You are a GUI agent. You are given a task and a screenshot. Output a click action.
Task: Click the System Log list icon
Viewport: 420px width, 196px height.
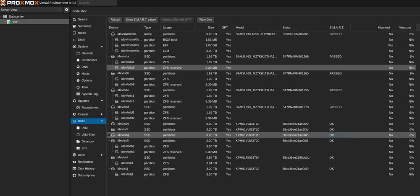(78, 94)
